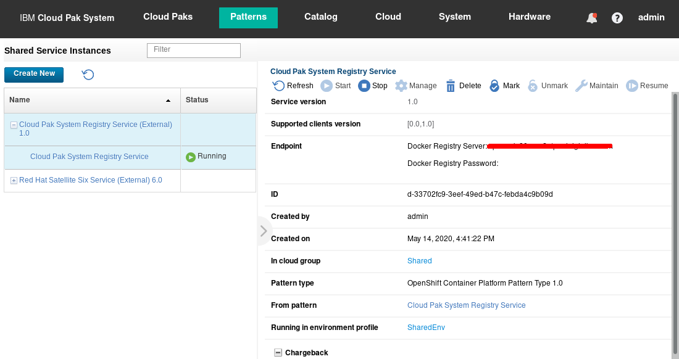Click the Delete trash can icon

[451, 86]
